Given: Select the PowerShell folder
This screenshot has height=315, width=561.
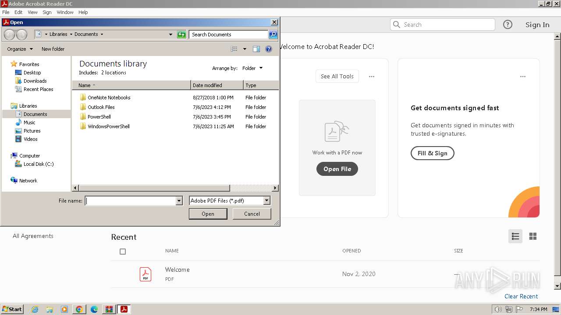Looking at the screenshot, I should (99, 117).
